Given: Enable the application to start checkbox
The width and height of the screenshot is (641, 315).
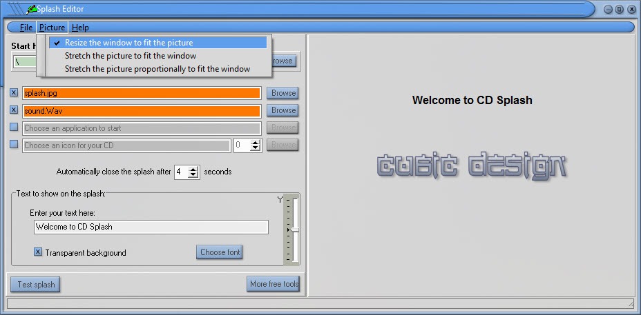Looking at the screenshot, I should [14, 128].
